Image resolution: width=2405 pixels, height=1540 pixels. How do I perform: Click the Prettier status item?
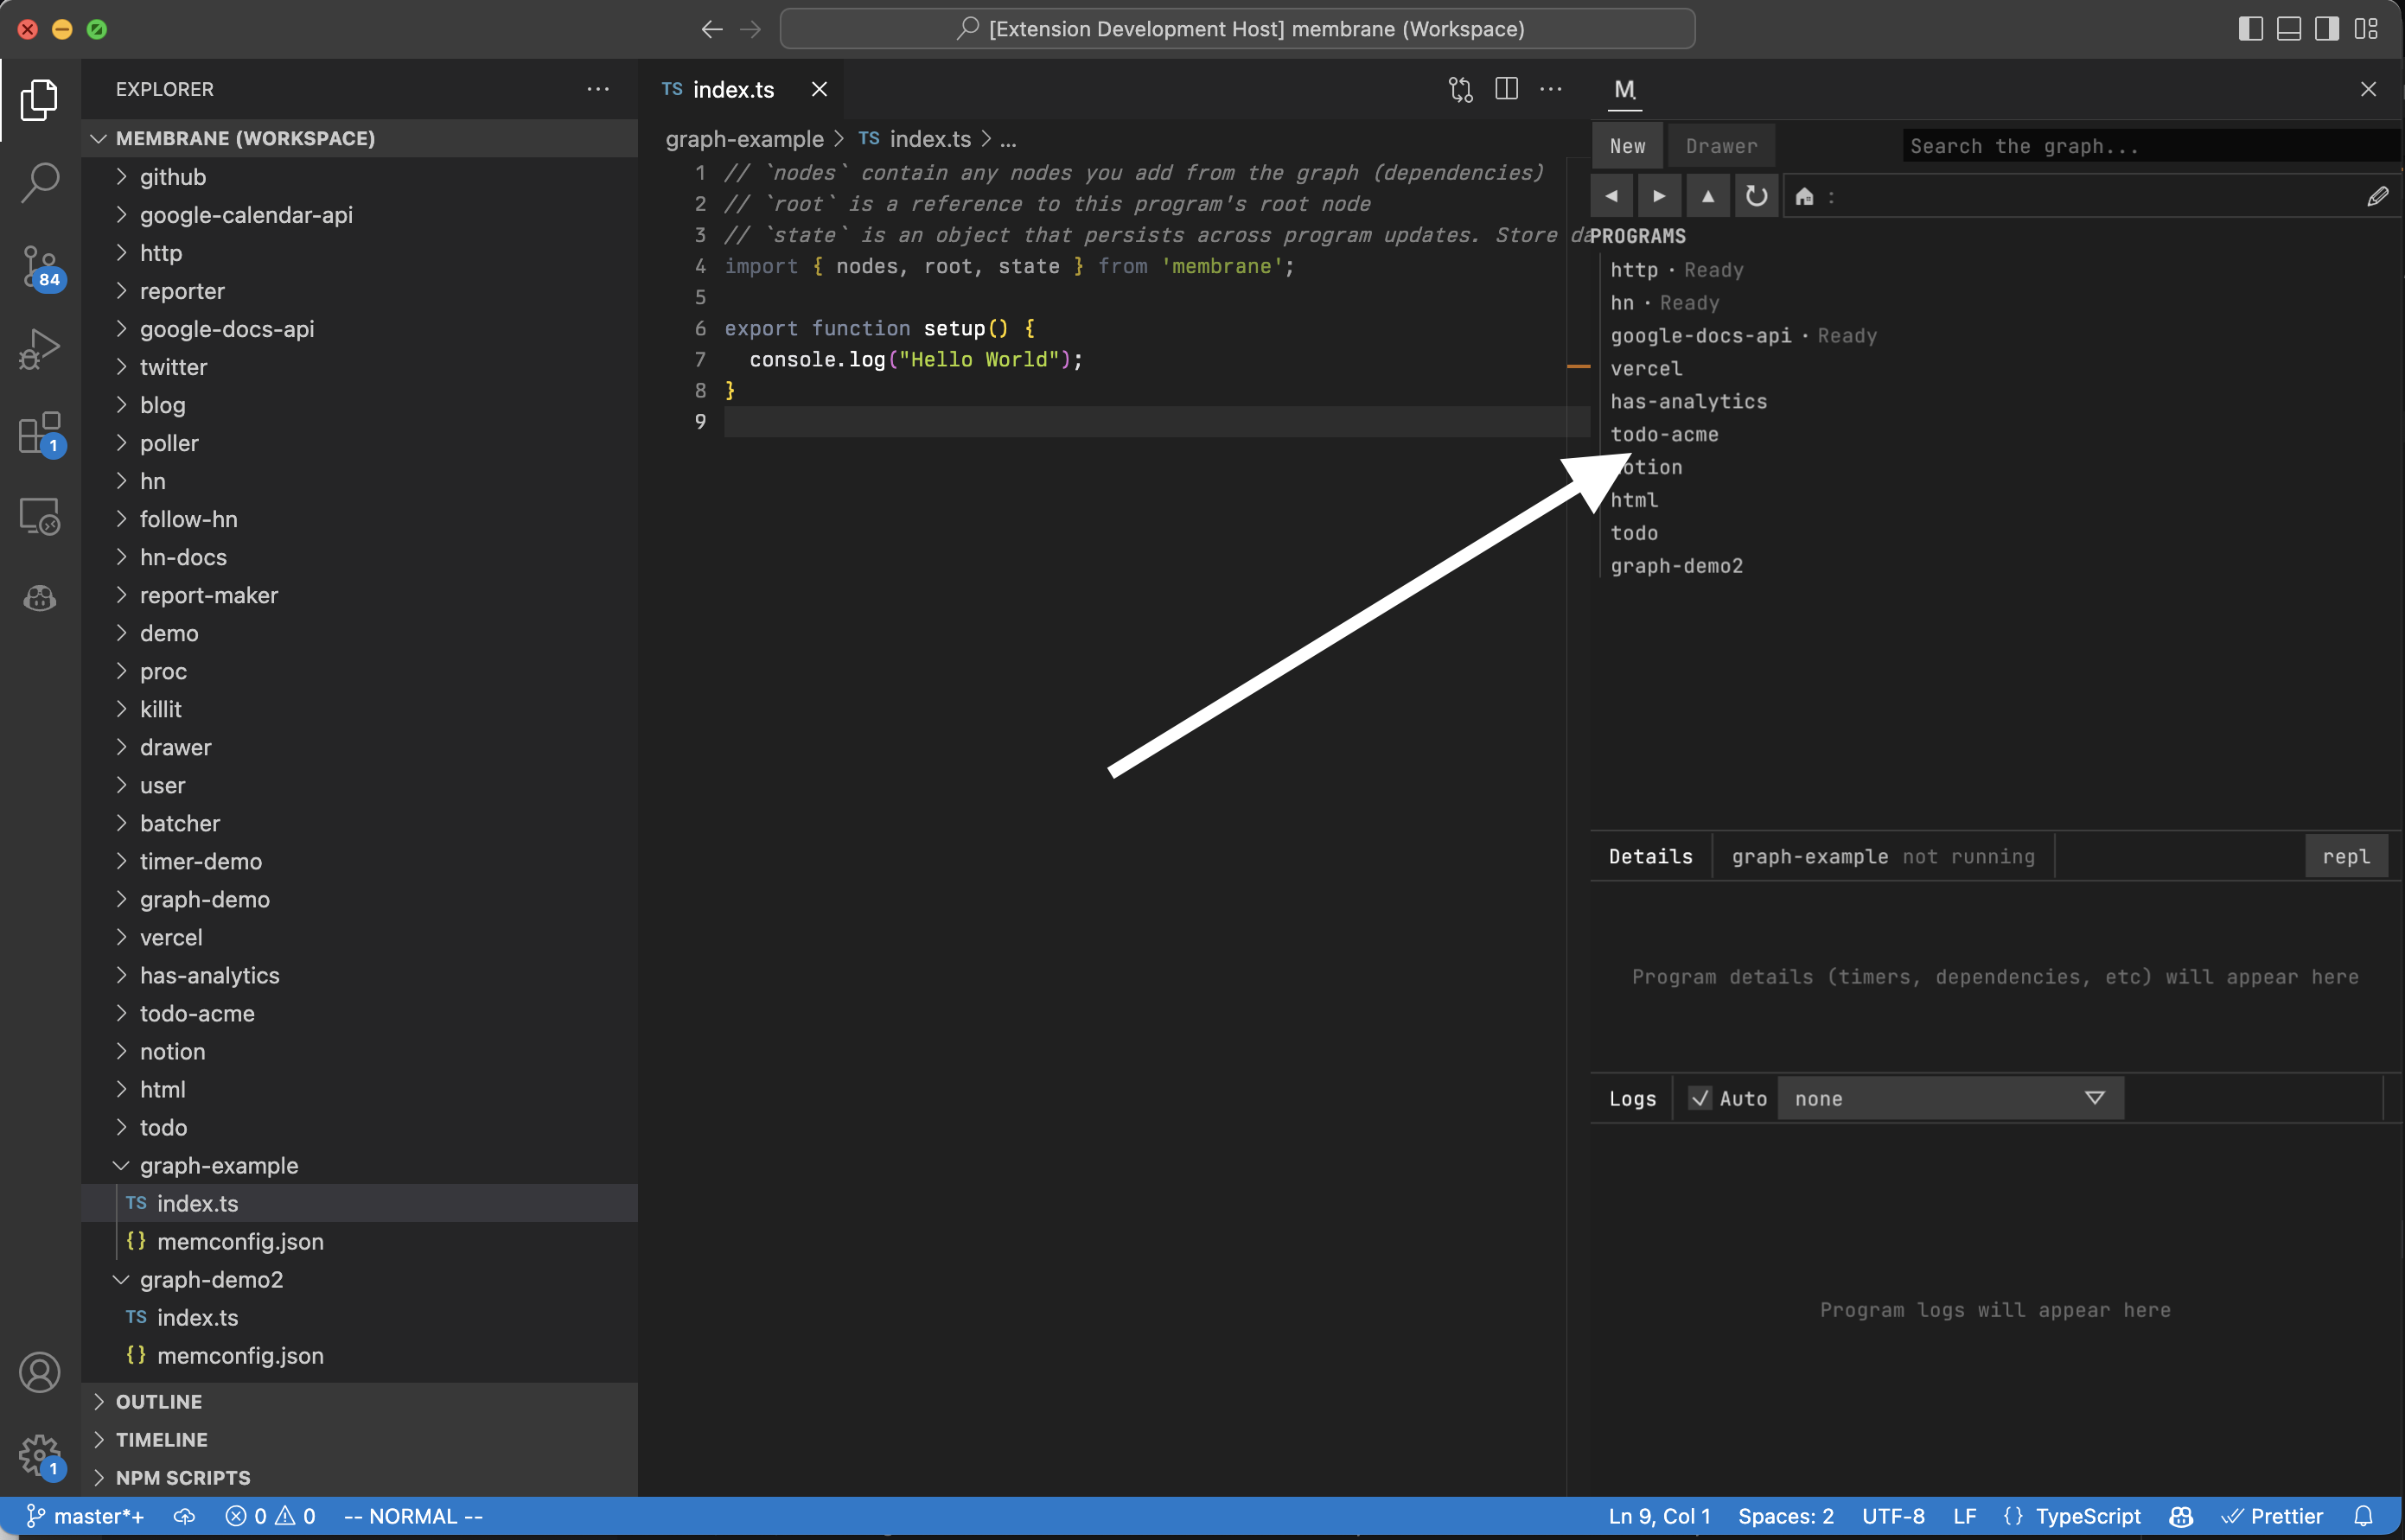tap(2272, 1516)
